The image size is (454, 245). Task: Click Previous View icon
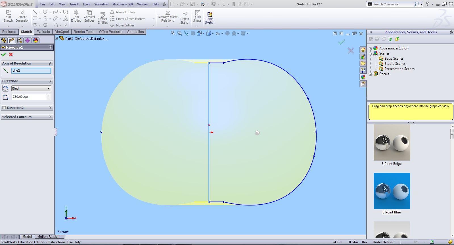186,33
